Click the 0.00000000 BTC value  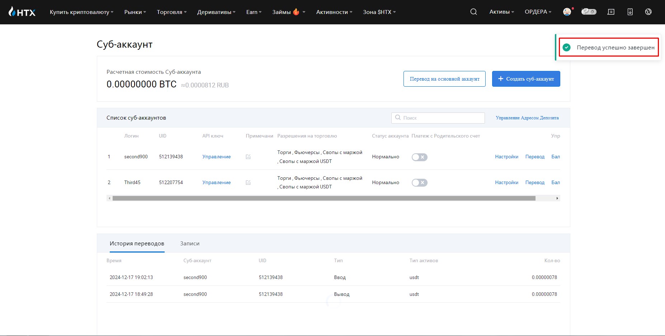[141, 84]
